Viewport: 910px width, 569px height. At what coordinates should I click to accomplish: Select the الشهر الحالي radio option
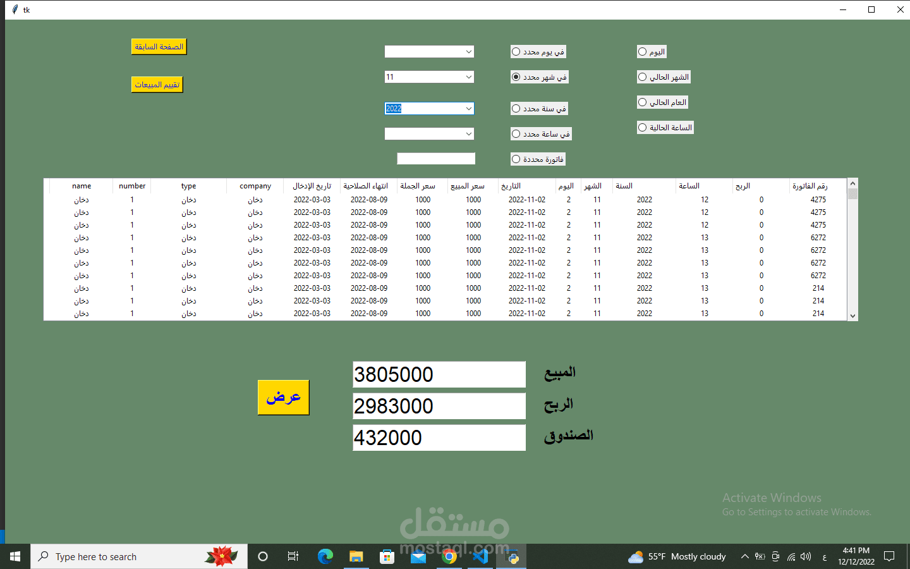pos(664,77)
